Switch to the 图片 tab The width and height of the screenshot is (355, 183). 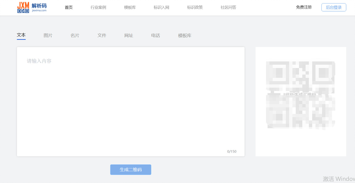click(x=48, y=35)
